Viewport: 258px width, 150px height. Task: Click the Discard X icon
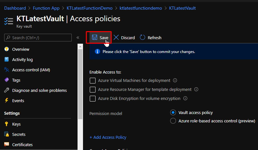tap(116, 37)
